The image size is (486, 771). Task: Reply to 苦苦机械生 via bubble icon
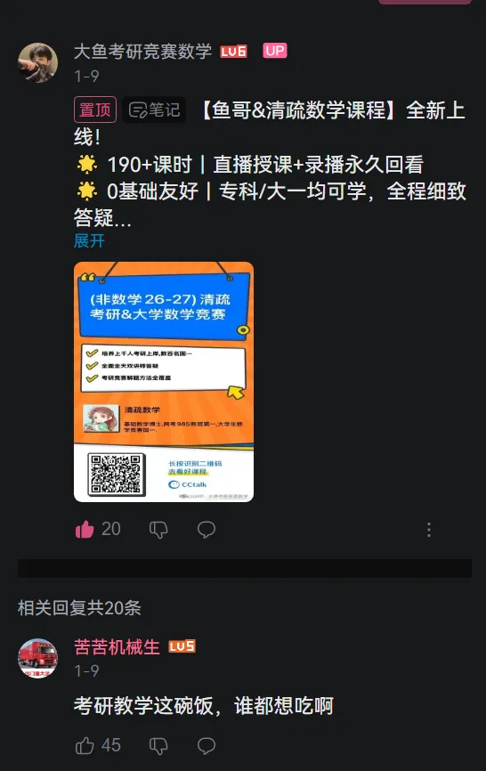207,746
